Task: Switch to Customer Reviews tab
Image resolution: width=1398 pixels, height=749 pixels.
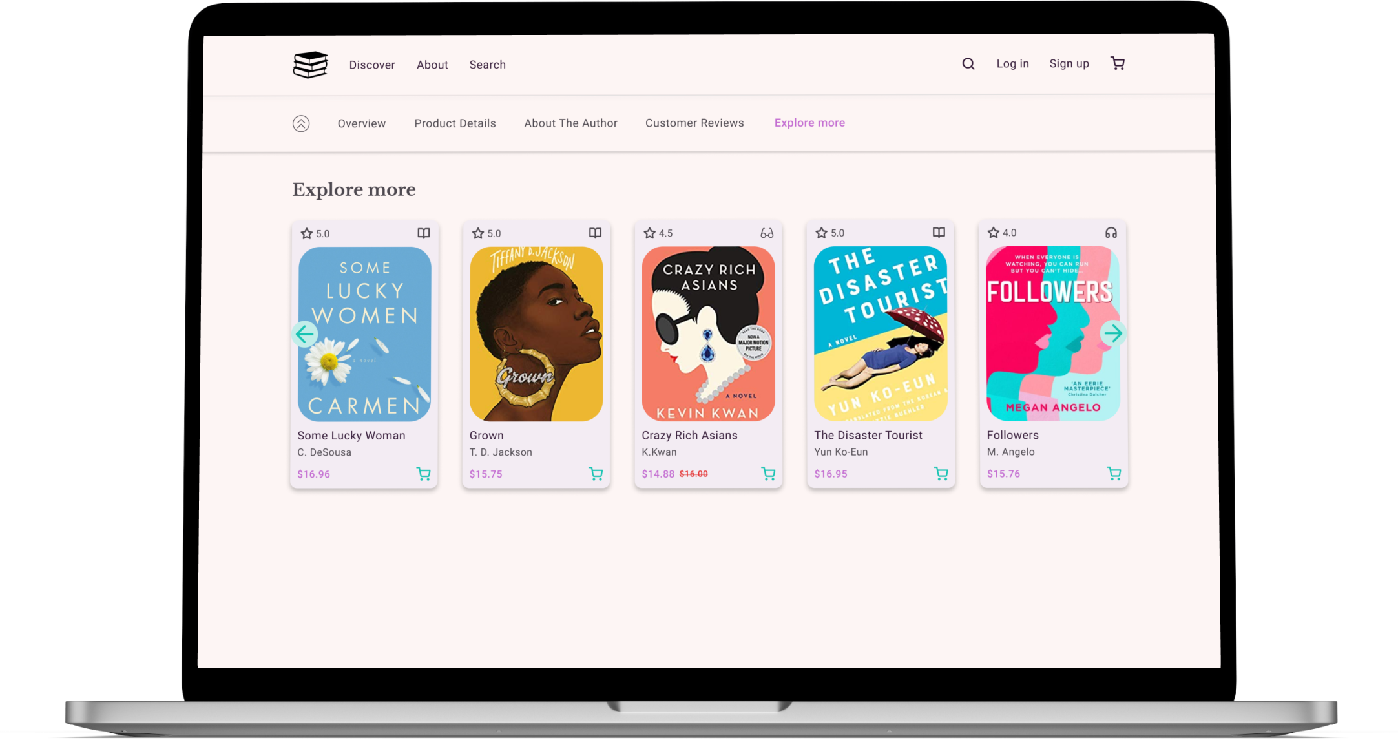Action: [x=694, y=123]
